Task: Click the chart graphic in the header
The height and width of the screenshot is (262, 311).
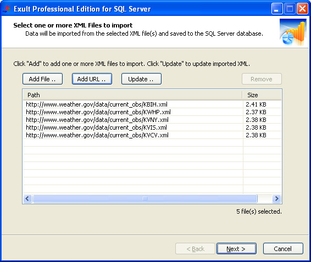Action: pos(293,32)
